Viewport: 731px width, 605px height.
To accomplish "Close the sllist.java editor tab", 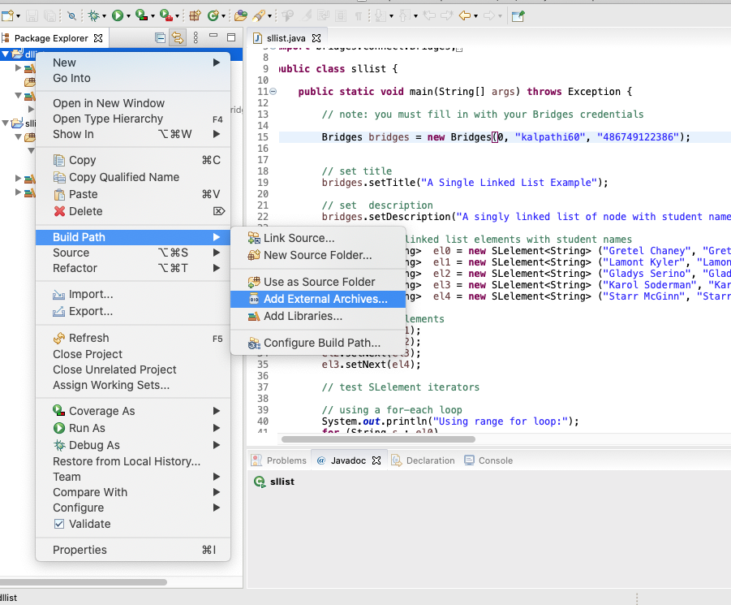I will [x=316, y=38].
